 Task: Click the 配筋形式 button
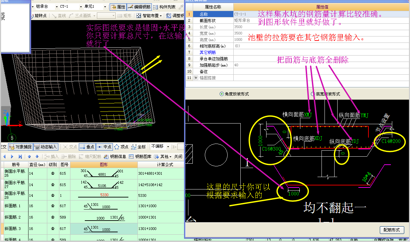tap(392, 230)
